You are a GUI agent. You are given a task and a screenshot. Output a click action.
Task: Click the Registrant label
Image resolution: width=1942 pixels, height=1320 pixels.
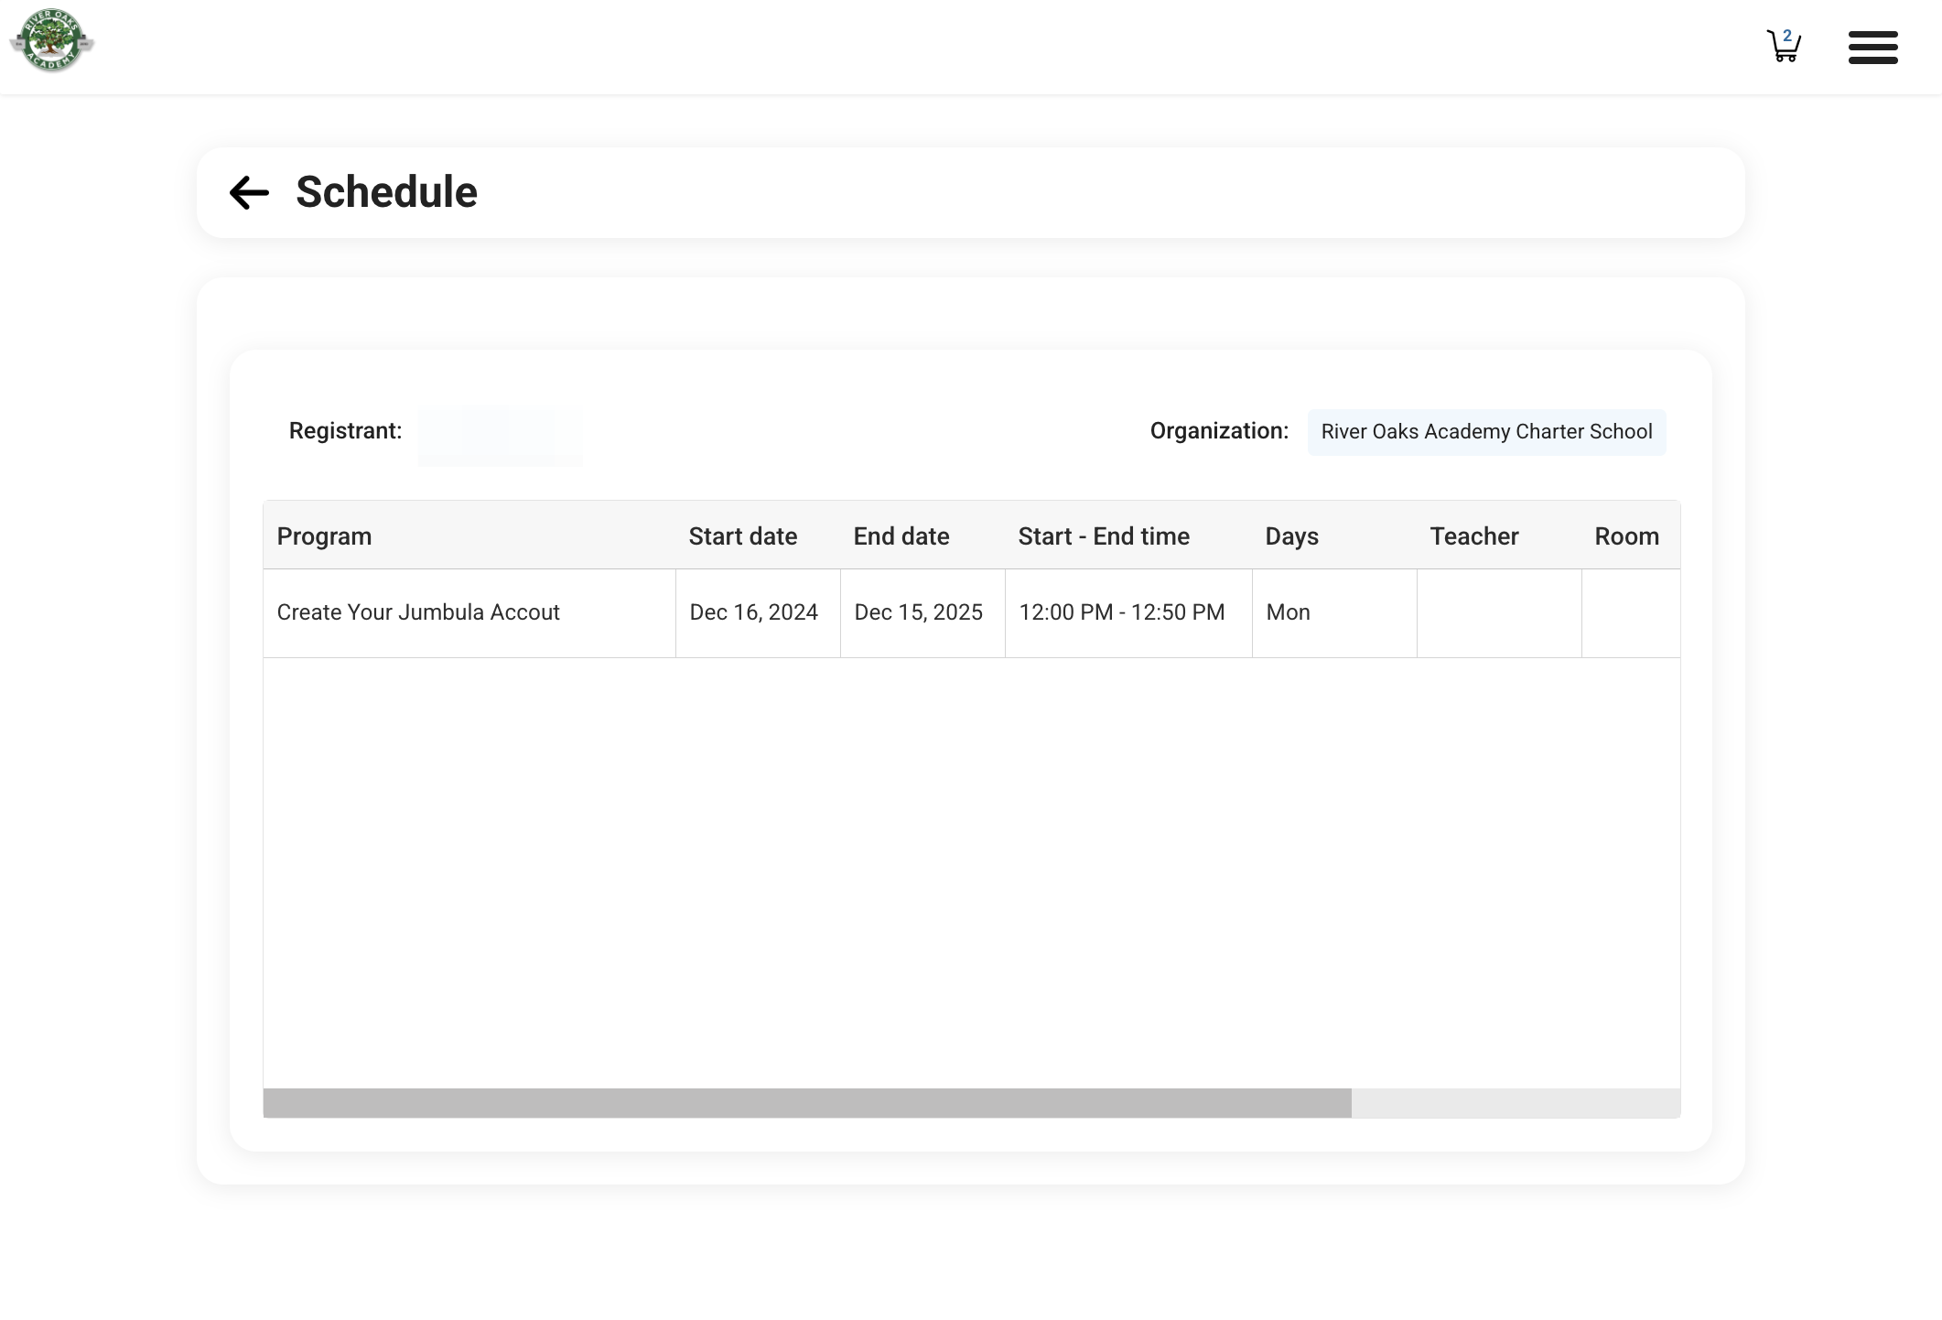click(345, 431)
